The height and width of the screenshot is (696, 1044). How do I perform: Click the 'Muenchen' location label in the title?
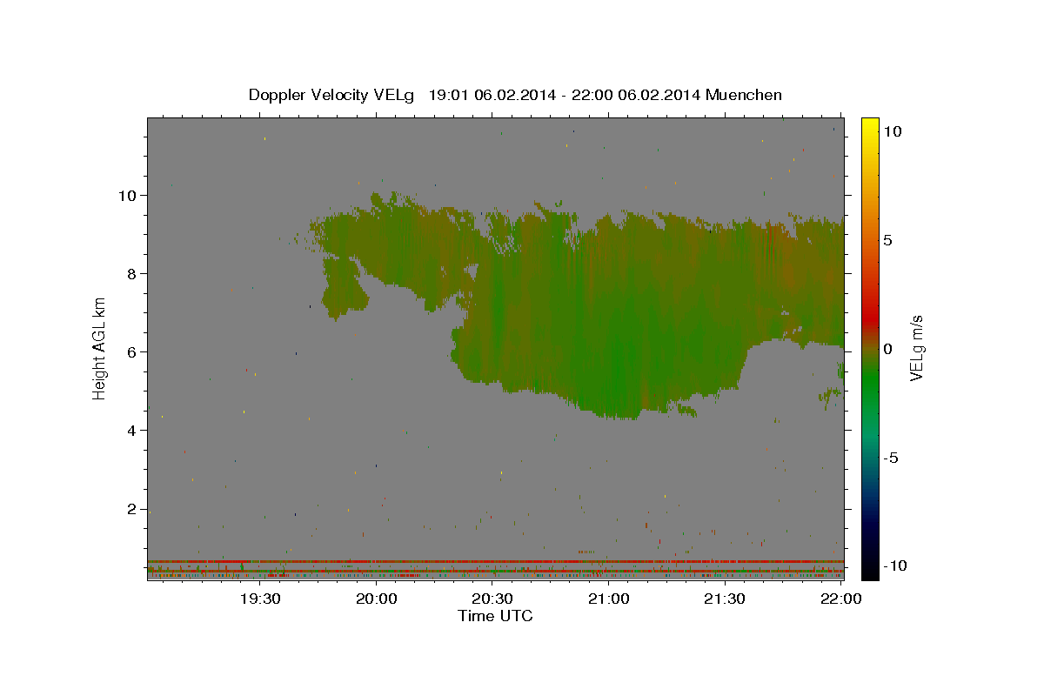(x=744, y=95)
